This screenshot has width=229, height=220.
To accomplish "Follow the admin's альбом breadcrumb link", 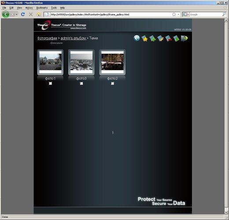I will (x=73, y=38).
